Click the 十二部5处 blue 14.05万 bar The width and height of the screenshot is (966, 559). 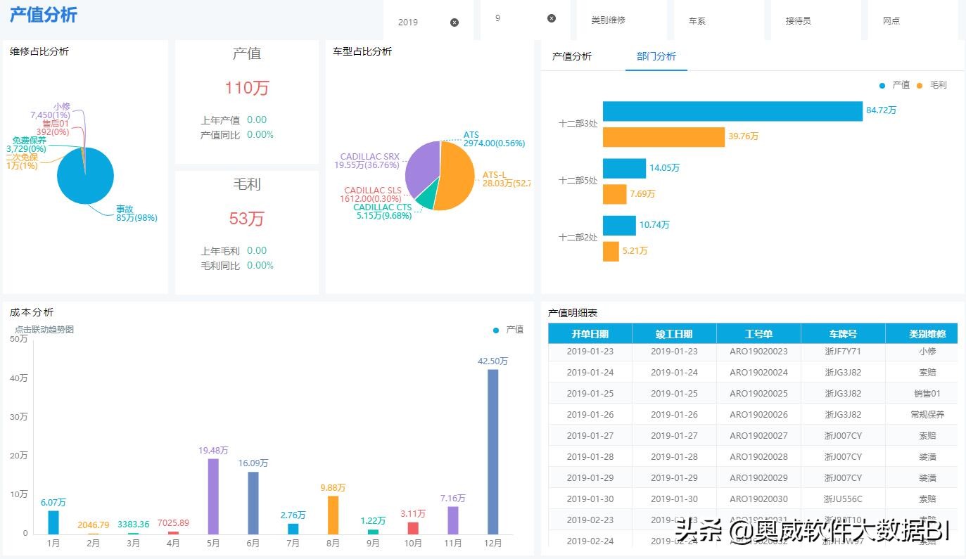(624, 168)
